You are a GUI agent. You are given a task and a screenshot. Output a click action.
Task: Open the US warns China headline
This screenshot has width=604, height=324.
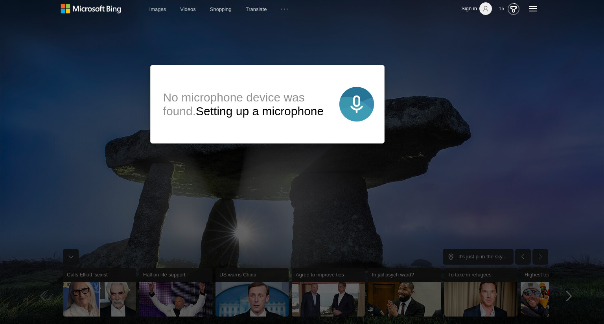pyautogui.click(x=238, y=275)
